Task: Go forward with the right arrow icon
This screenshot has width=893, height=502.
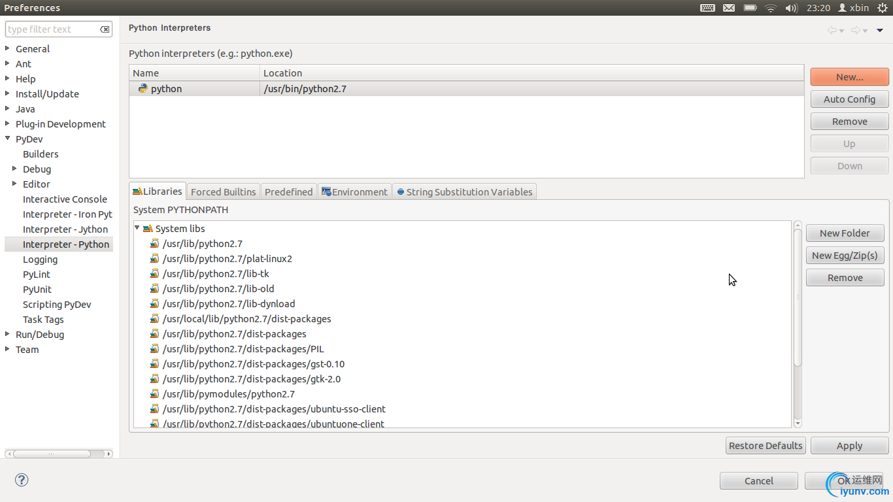Action: (x=856, y=30)
